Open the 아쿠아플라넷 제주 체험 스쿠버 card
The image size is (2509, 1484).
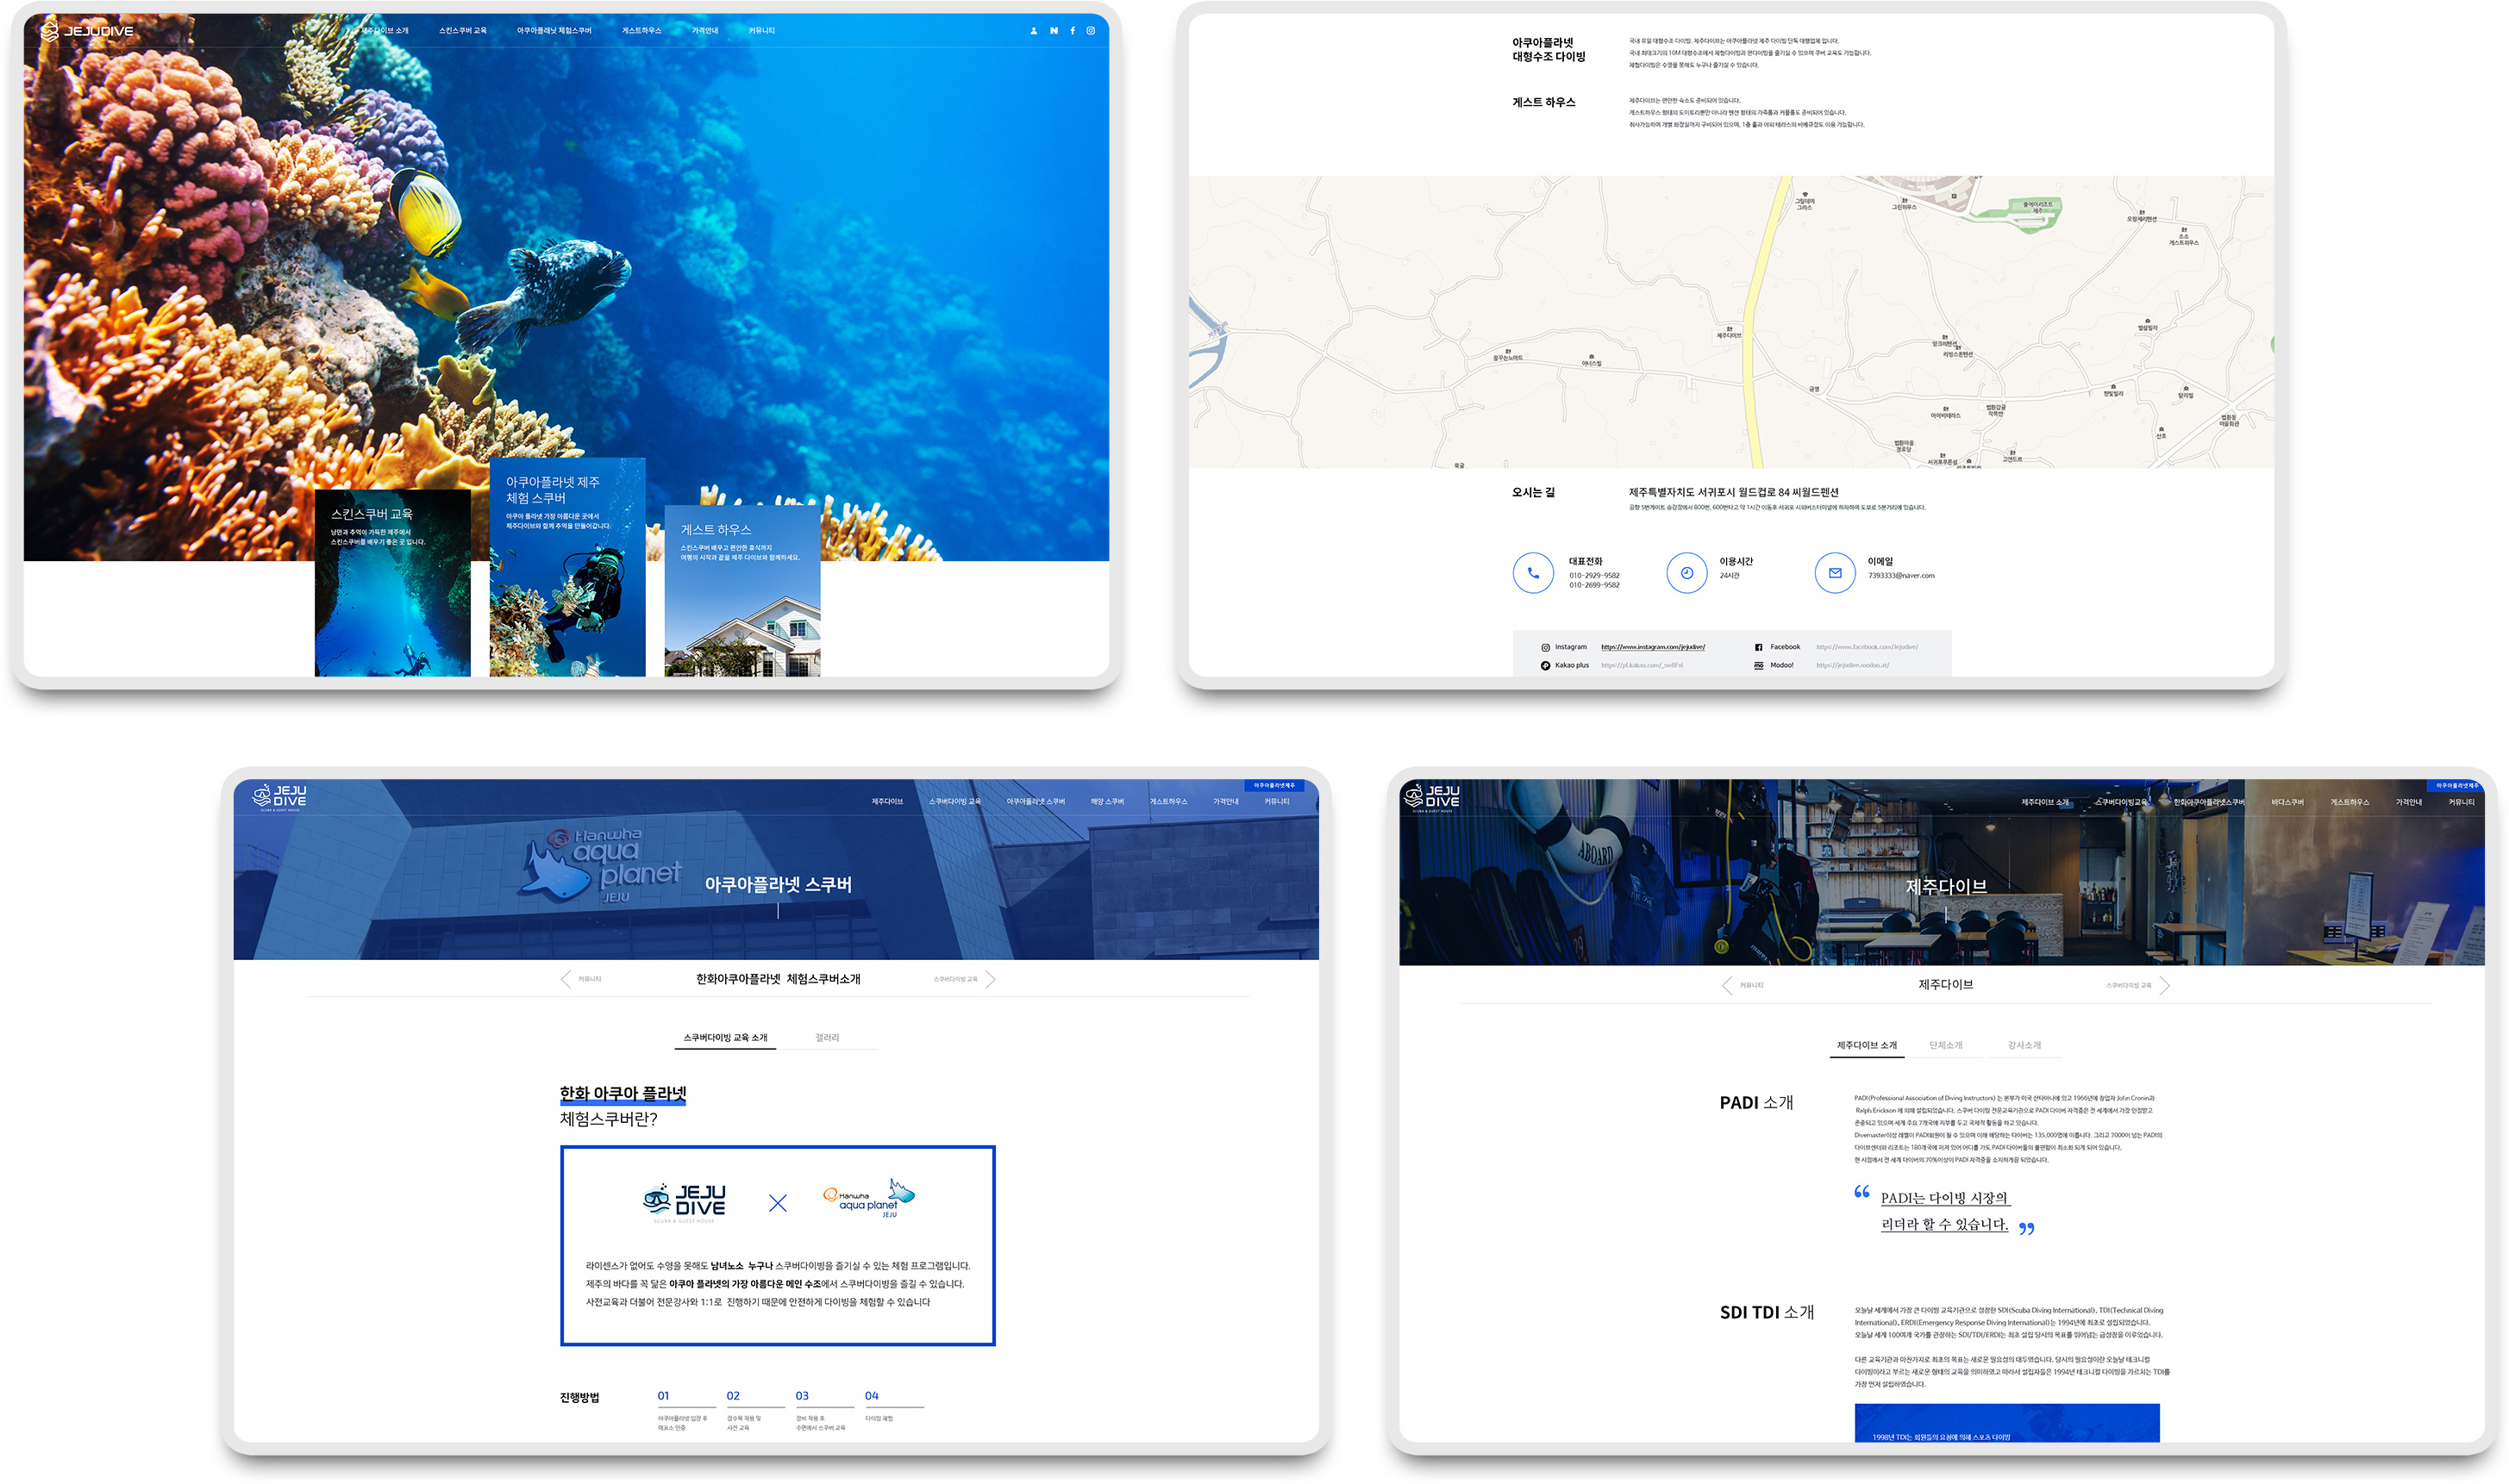pos(567,567)
